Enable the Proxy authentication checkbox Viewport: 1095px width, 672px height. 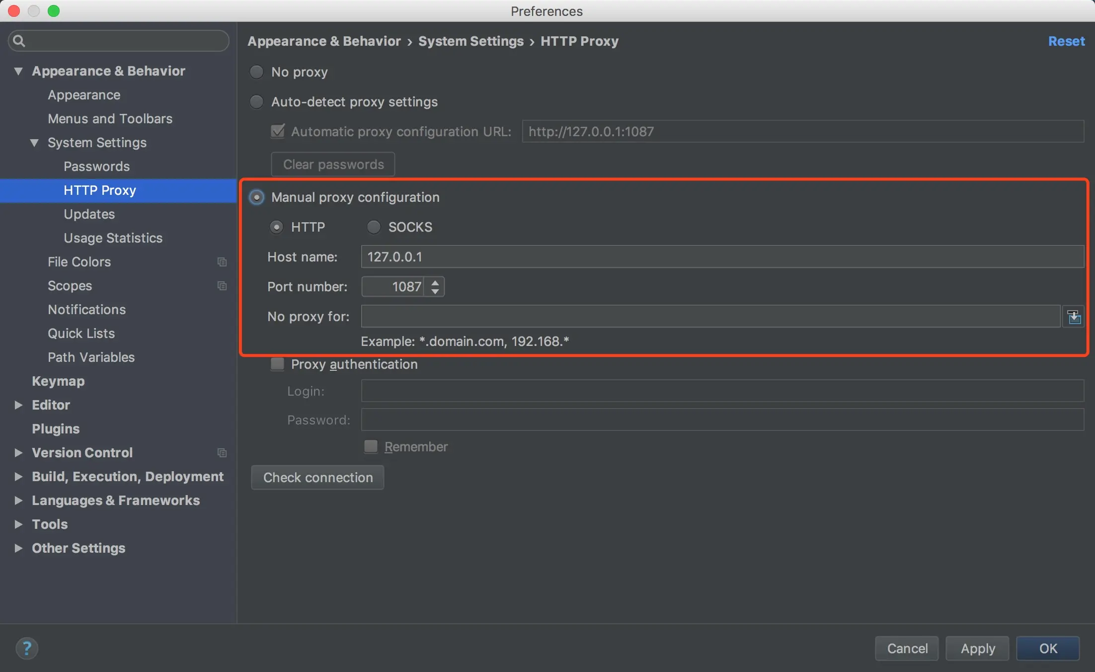point(277,364)
